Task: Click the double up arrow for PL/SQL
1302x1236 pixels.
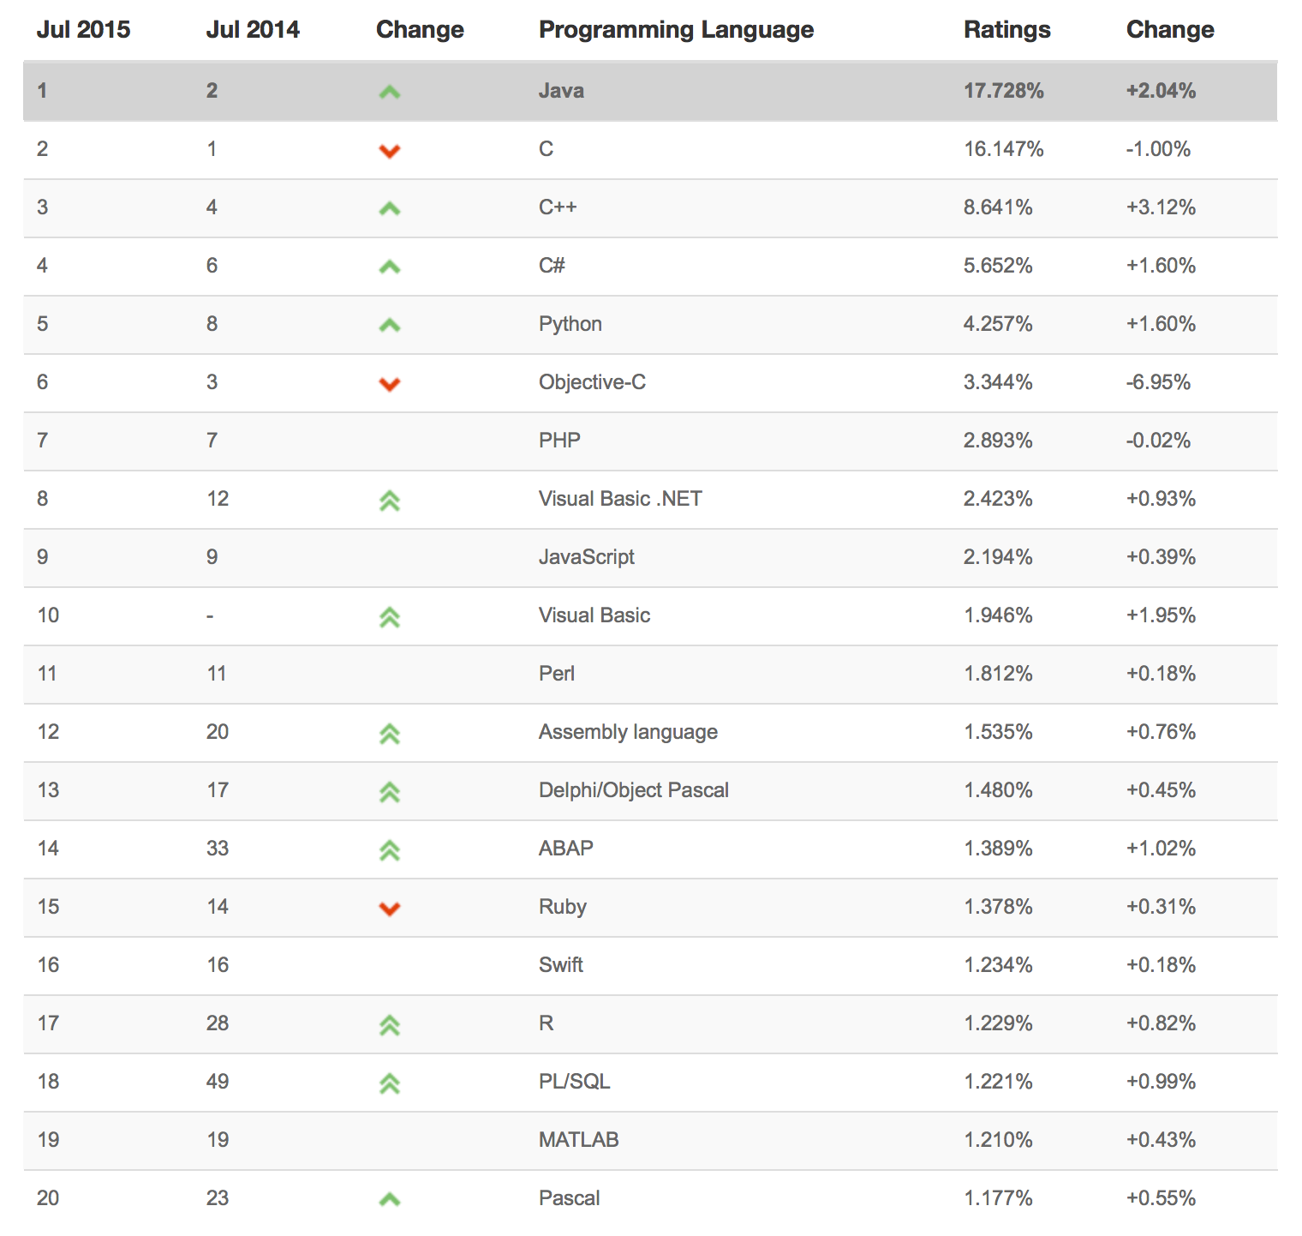Action: click(390, 1083)
